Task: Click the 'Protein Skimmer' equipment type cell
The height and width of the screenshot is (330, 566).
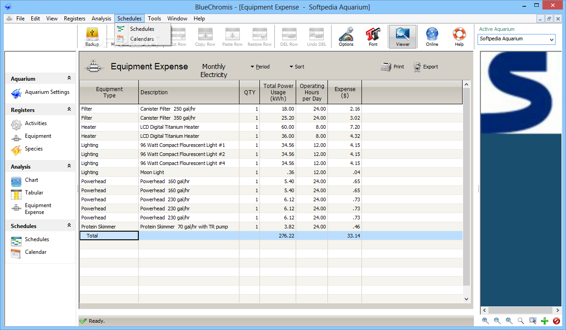Action: (x=109, y=227)
